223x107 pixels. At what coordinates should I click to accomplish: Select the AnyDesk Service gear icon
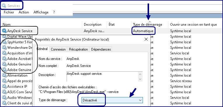tap(4, 31)
